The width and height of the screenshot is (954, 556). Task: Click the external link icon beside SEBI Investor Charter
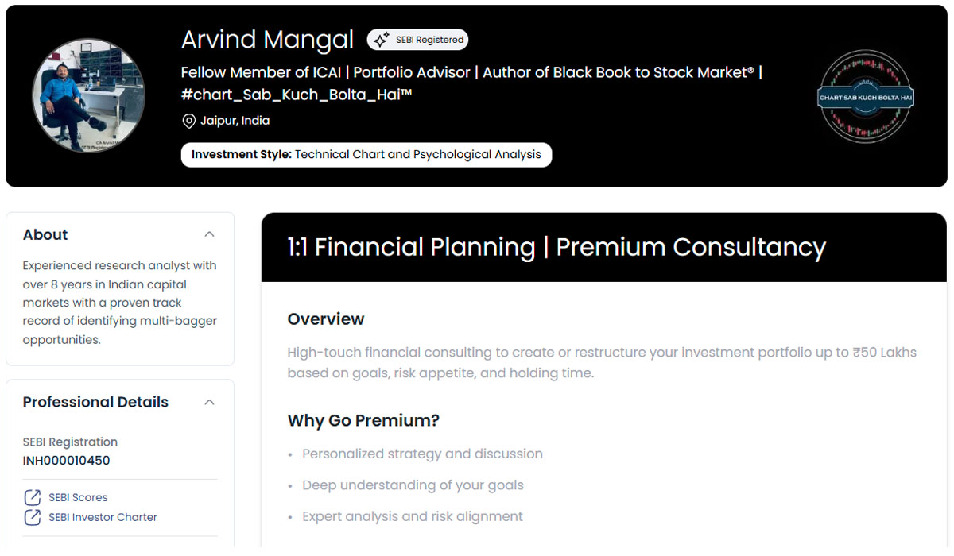32,516
